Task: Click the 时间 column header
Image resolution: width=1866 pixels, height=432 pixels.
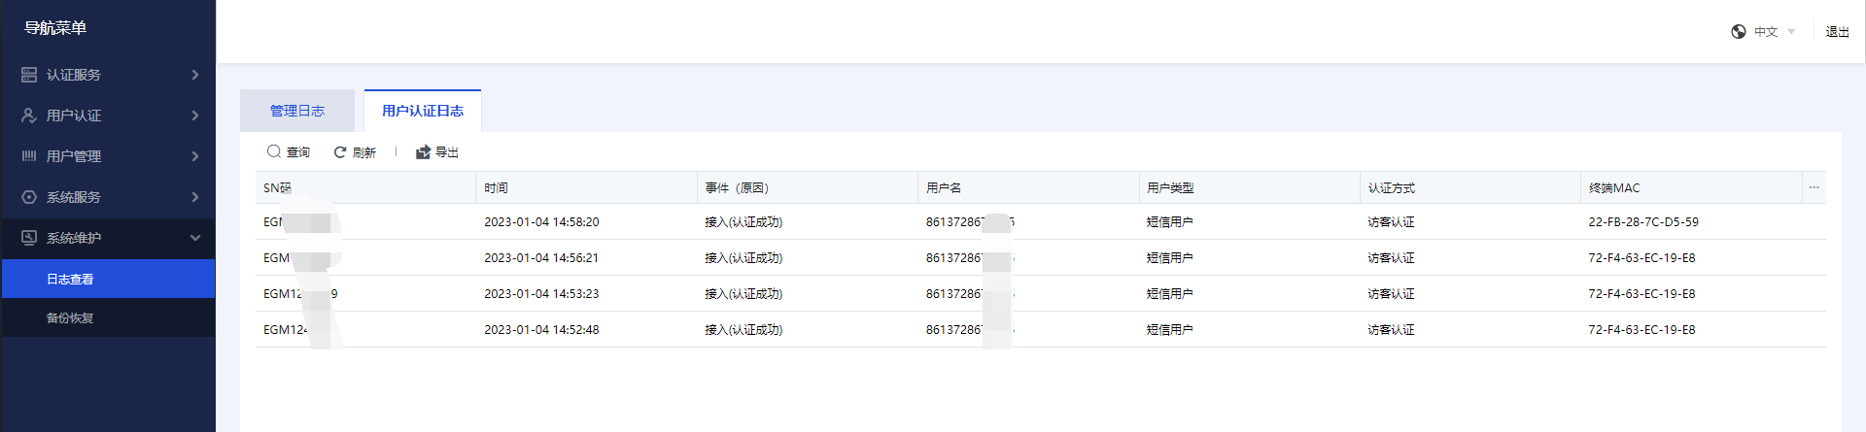Action: (497, 188)
